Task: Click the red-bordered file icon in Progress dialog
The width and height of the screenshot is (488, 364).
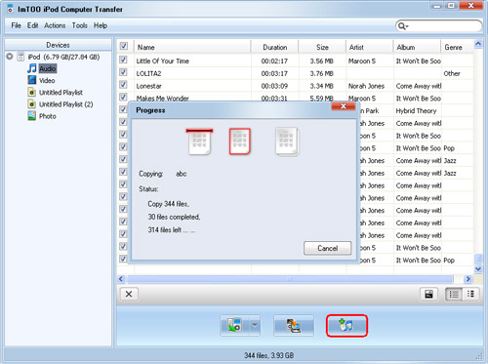Action: (240, 142)
